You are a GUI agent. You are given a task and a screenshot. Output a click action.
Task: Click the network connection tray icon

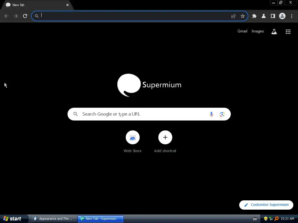coord(271,219)
